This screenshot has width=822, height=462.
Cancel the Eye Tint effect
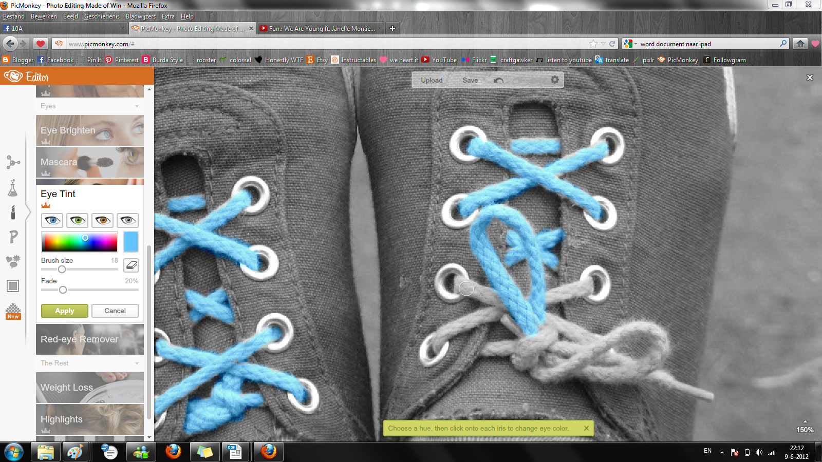pyautogui.click(x=115, y=311)
